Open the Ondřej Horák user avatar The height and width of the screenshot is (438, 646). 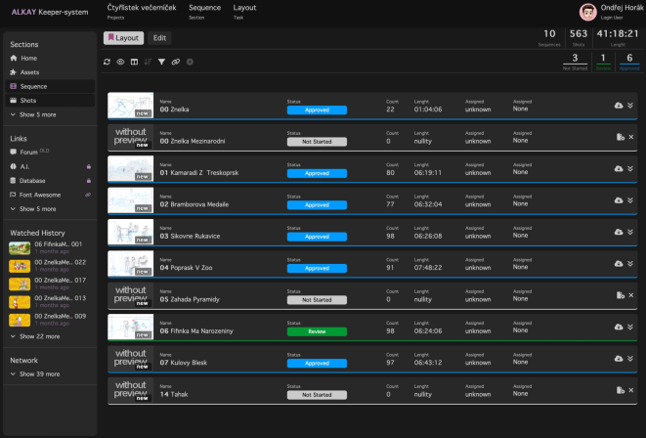click(x=588, y=12)
